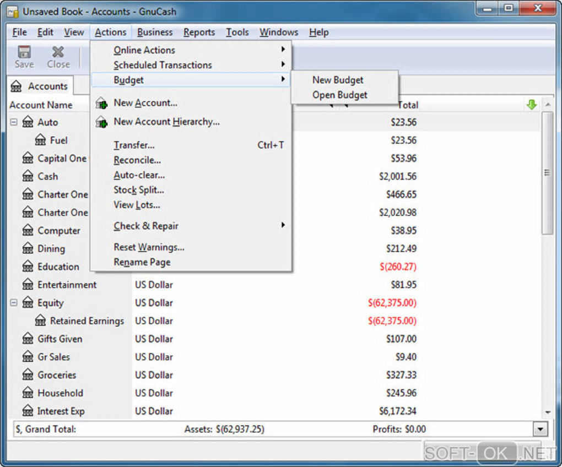Choose Transfer... in Actions menu
The height and width of the screenshot is (467, 562).
pos(191,145)
